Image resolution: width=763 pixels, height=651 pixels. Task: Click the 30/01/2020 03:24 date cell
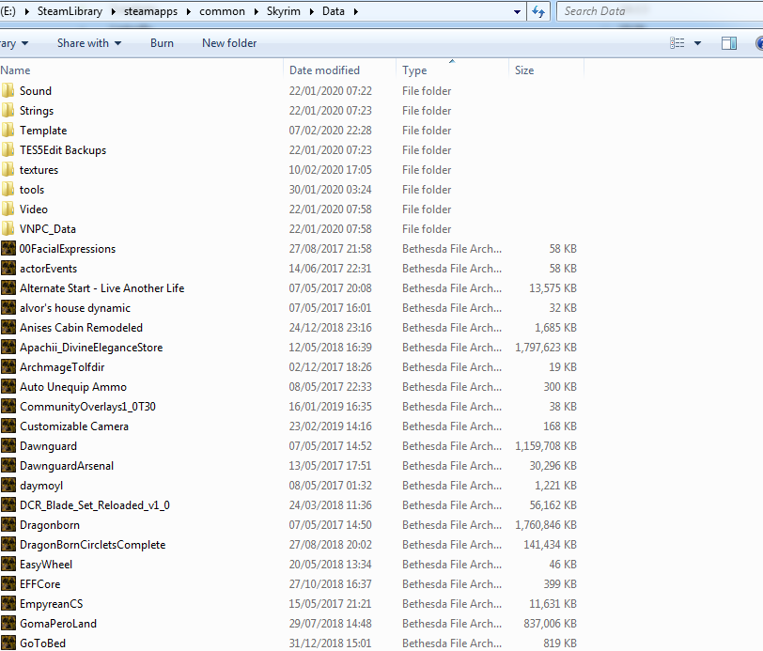point(331,189)
